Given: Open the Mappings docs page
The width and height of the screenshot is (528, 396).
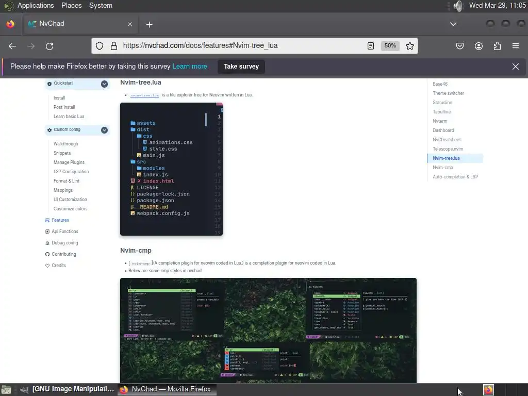Looking at the screenshot, I should [63, 190].
